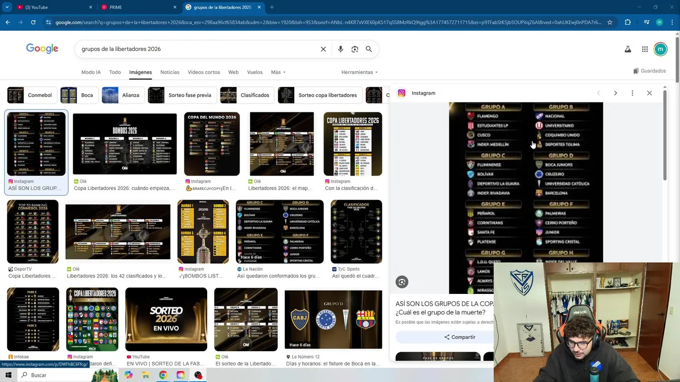The image size is (680, 382).
Task: Open the Infobae Fase 2 image thumbnail
Action: point(33,319)
